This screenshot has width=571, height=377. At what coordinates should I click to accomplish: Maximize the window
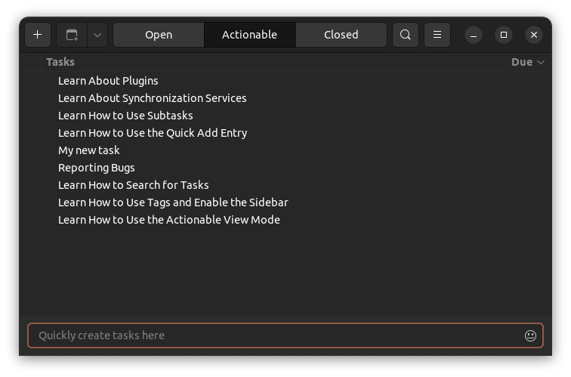(x=504, y=35)
